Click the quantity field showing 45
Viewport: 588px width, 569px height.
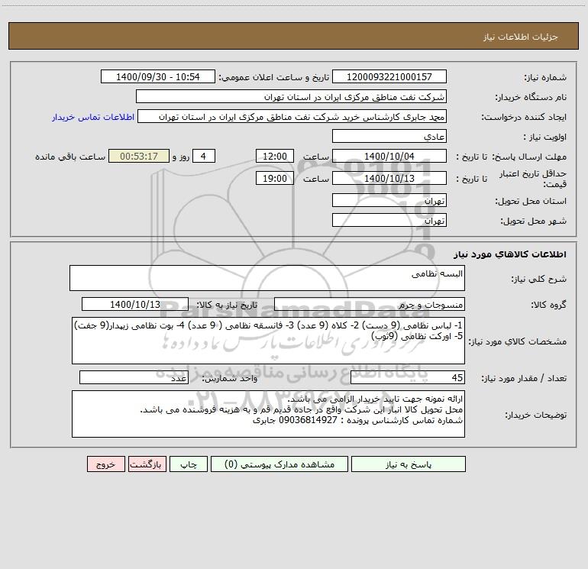(408, 377)
